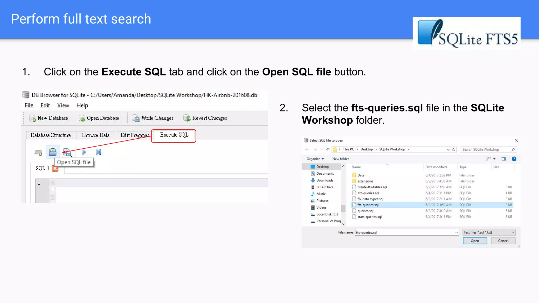Sort files by Date modified header
539x303 pixels.
coord(436,167)
